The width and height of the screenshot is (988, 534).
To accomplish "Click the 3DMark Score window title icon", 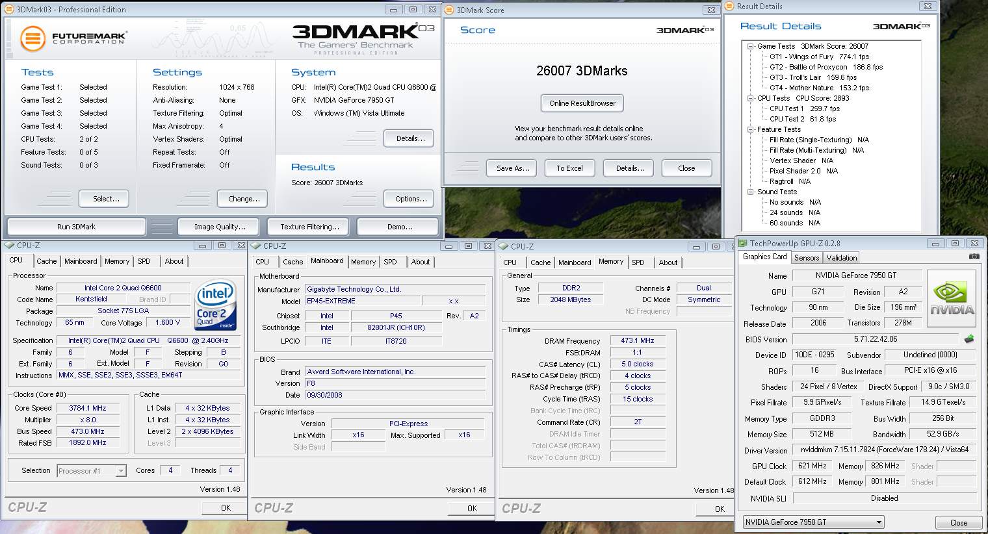I will point(450,10).
